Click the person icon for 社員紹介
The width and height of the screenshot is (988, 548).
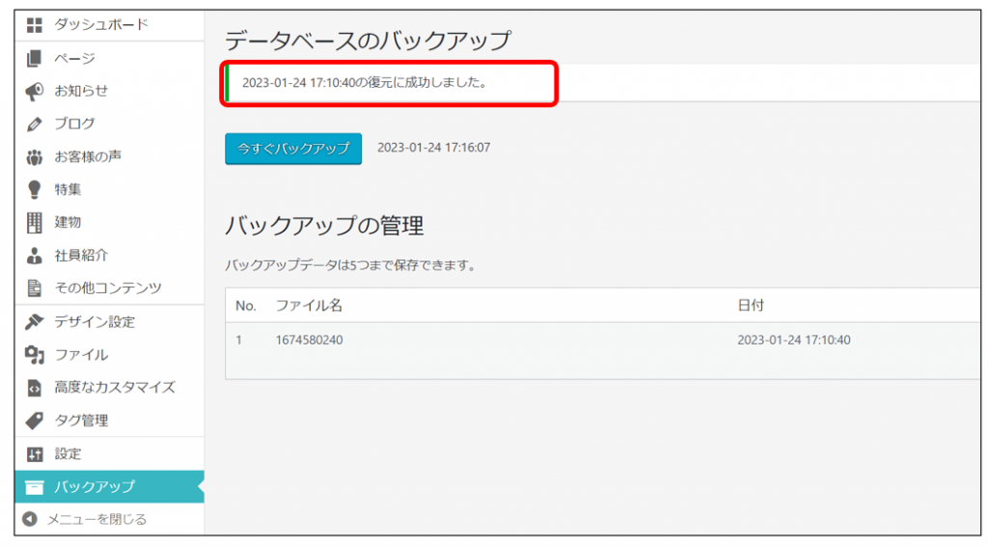(x=34, y=256)
